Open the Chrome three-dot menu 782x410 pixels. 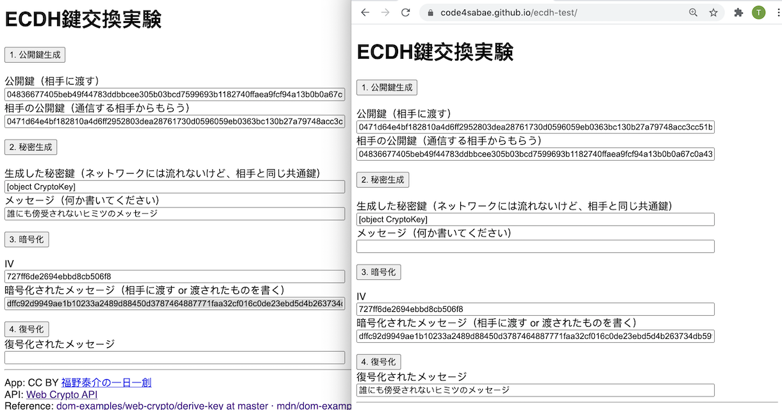[776, 12]
